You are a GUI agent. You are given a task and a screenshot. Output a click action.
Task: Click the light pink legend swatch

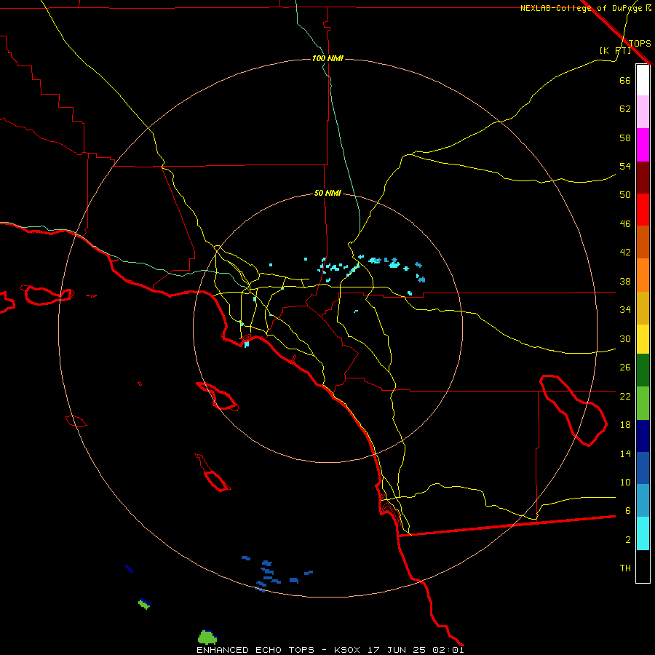tap(643, 112)
